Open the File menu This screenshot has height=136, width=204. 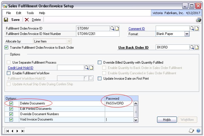click(x=9, y=13)
